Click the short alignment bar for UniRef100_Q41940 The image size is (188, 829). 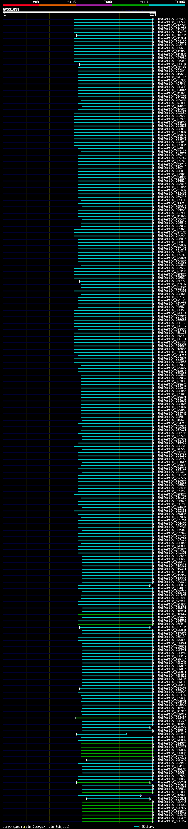(x=102, y=734)
